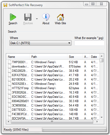Viewport: 110px width, 135px height.
Task: Select file TMP00001... in the list
Action: (20, 62)
